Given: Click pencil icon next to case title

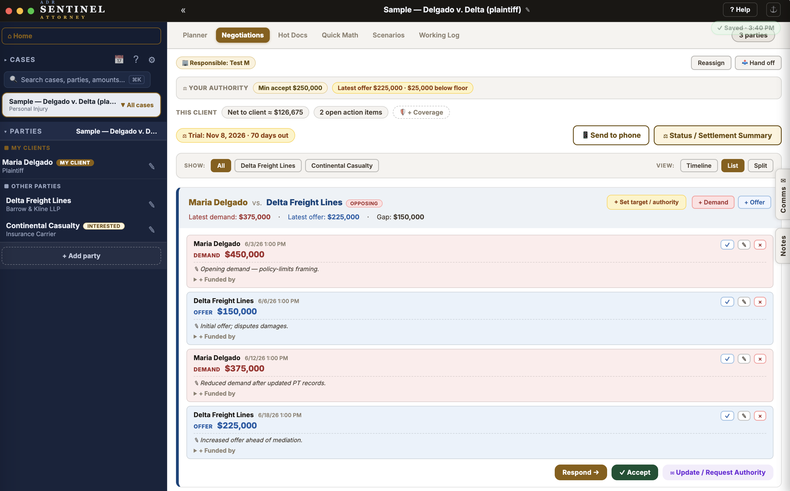Looking at the screenshot, I should (x=528, y=10).
